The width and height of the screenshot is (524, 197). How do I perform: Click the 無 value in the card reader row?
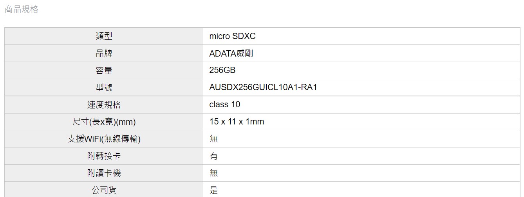click(214, 173)
